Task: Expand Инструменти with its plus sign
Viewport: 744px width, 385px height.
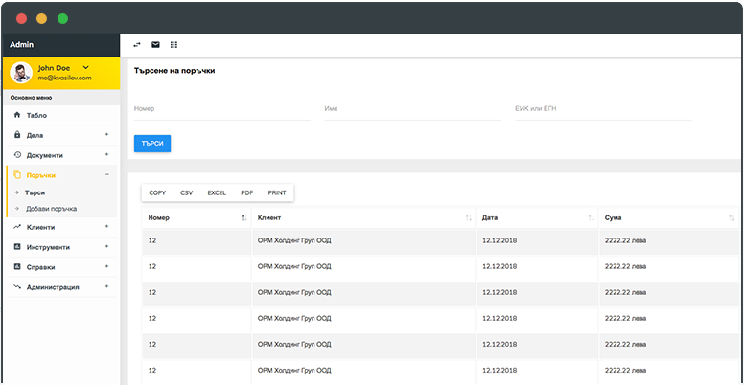Action: (106, 246)
